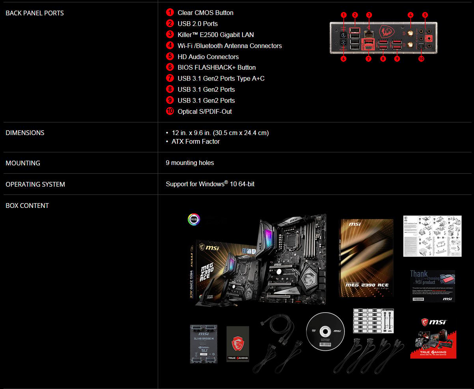474x389 pixels.
Task: Click 'USB 3.1 Gen2 Ports' text beside badge 8
Action: [x=206, y=89]
